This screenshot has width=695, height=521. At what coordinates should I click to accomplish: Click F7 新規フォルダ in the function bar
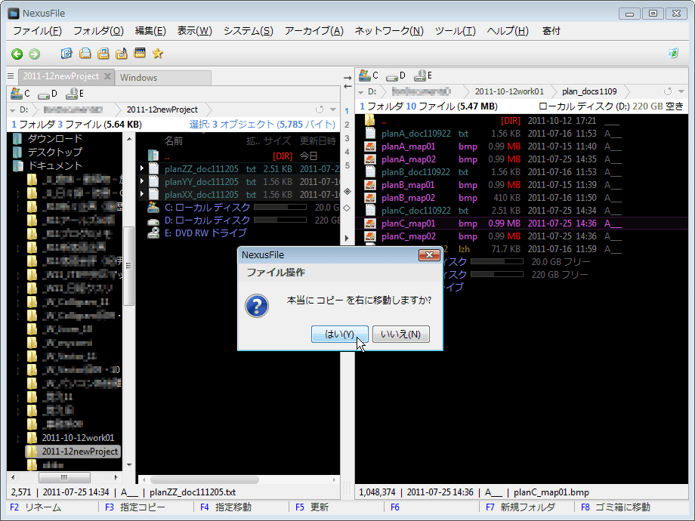click(x=520, y=507)
